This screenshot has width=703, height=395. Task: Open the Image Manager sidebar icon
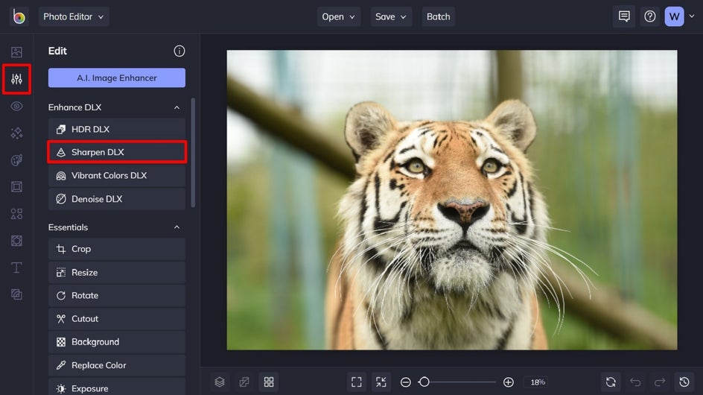16,52
